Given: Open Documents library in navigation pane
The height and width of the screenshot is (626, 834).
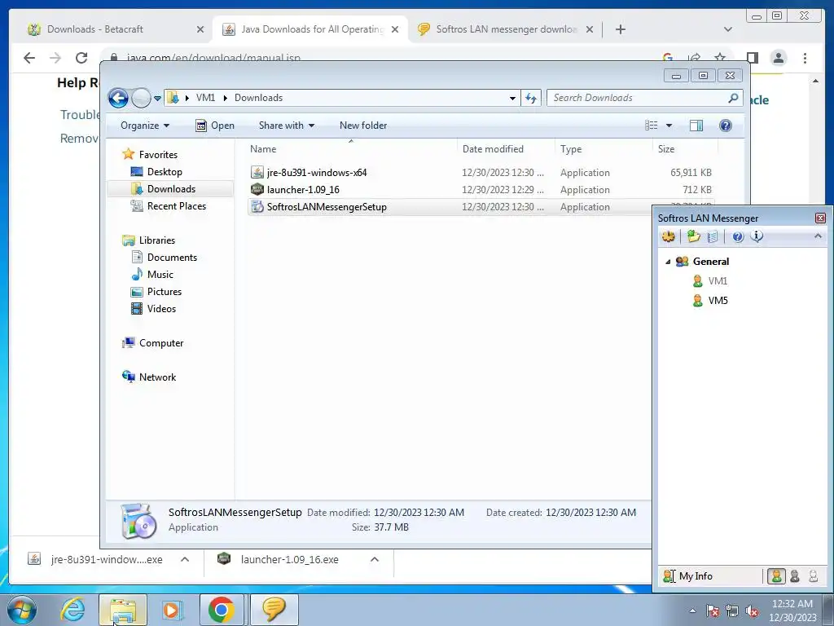Looking at the screenshot, I should (x=172, y=258).
